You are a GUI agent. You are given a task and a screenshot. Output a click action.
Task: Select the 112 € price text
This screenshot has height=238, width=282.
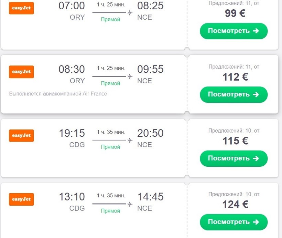coord(235,77)
